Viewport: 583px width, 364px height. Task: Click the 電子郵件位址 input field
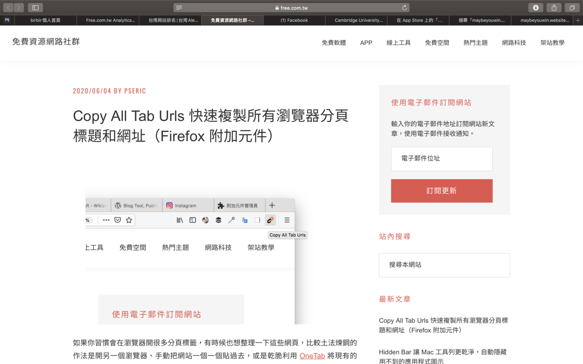pyautogui.click(x=442, y=159)
